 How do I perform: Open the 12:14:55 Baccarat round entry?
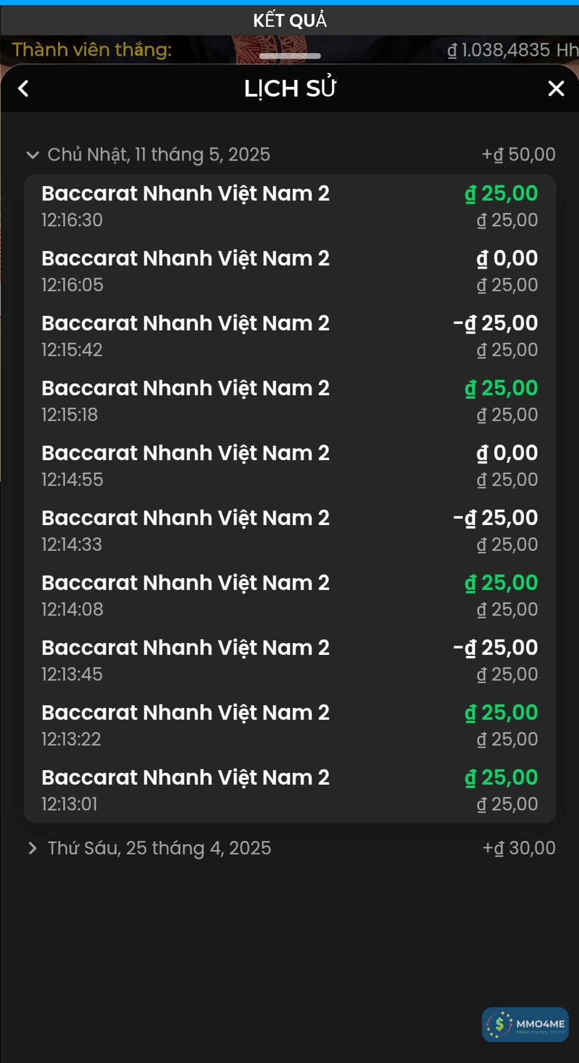289,466
